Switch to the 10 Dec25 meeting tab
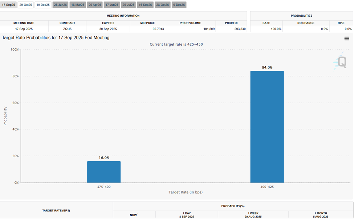Screen dimensions: 354x219 pos(42,5)
